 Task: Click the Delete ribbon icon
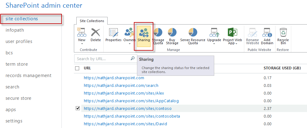96,32
